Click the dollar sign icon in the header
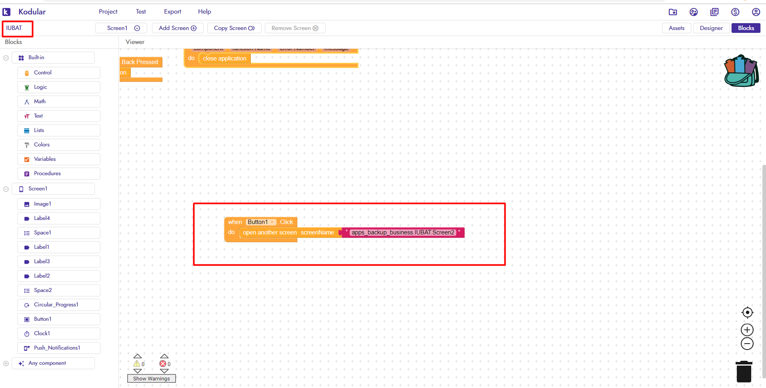Image resolution: width=766 pixels, height=388 pixels. (x=735, y=12)
